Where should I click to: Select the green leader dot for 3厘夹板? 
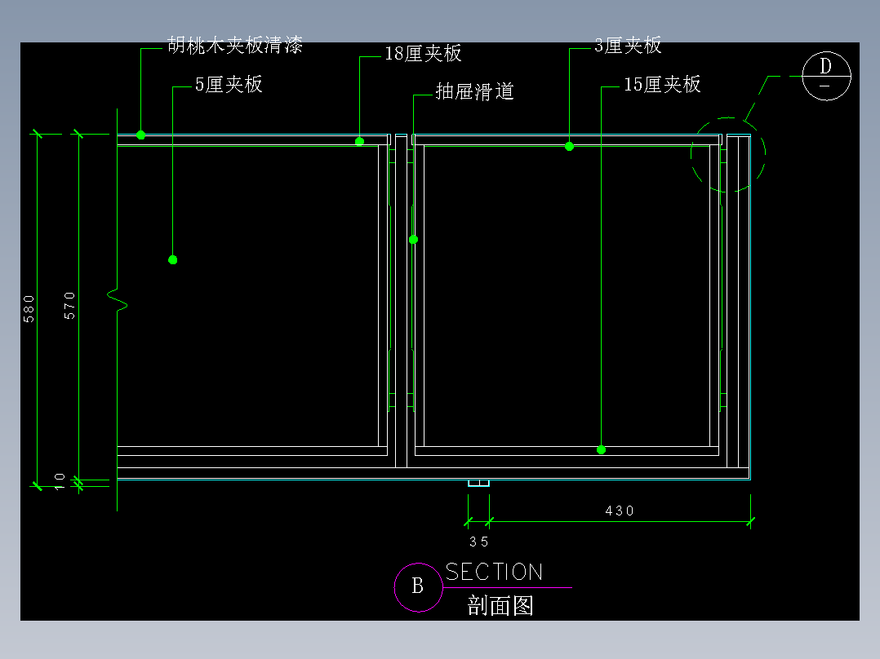coord(569,146)
